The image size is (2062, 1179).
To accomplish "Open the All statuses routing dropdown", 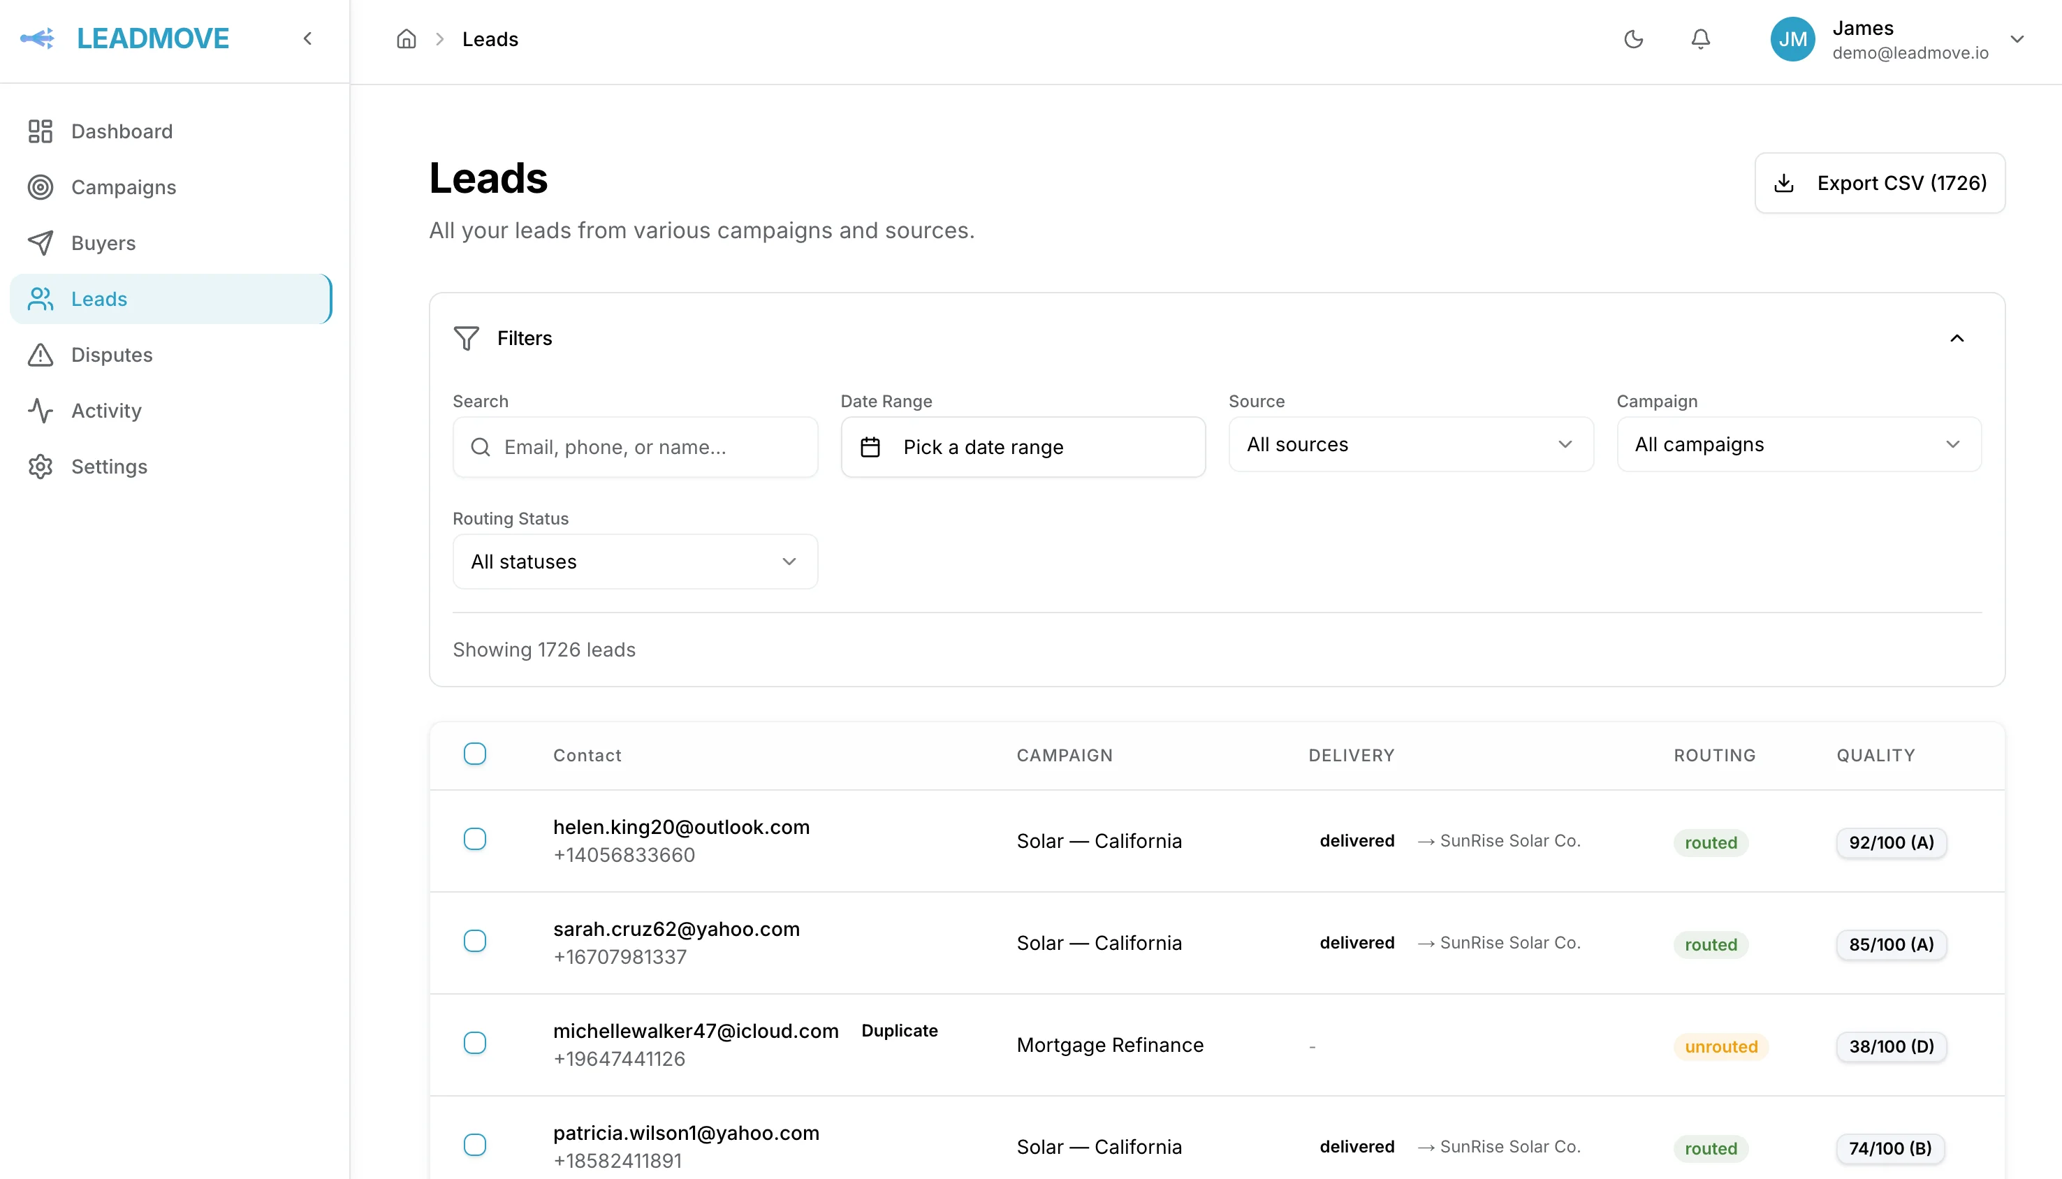I will click(635, 562).
